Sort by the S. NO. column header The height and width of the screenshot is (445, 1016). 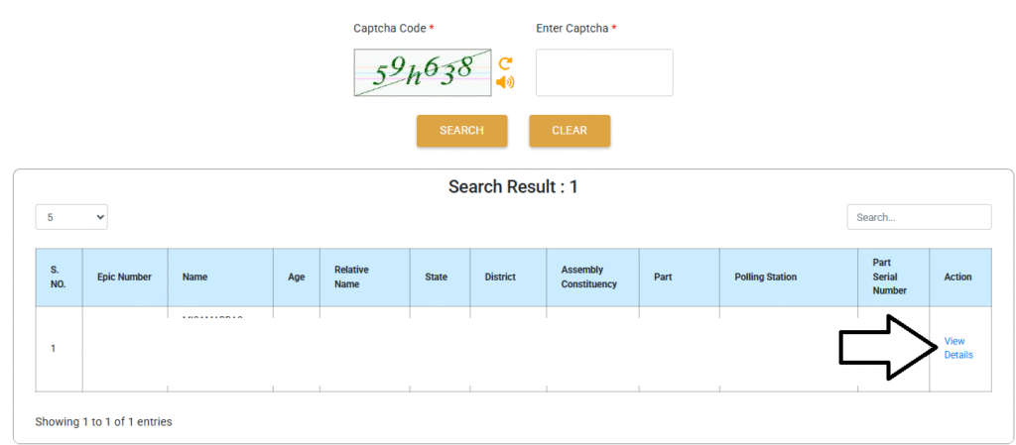pyautogui.click(x=59, y=278)
